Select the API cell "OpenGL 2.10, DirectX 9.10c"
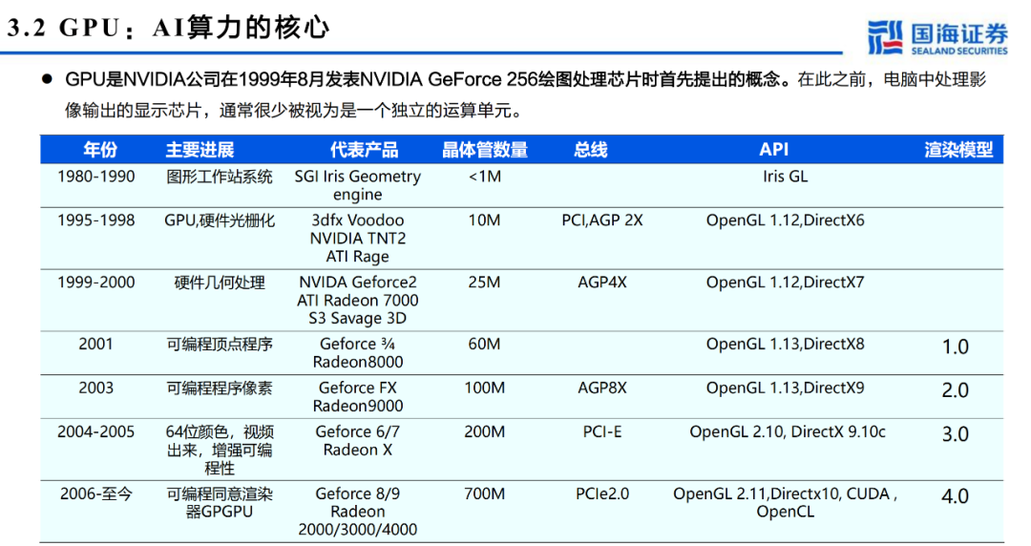The height and width of the screenshot is (546, 1031). [x=787, y=432]
